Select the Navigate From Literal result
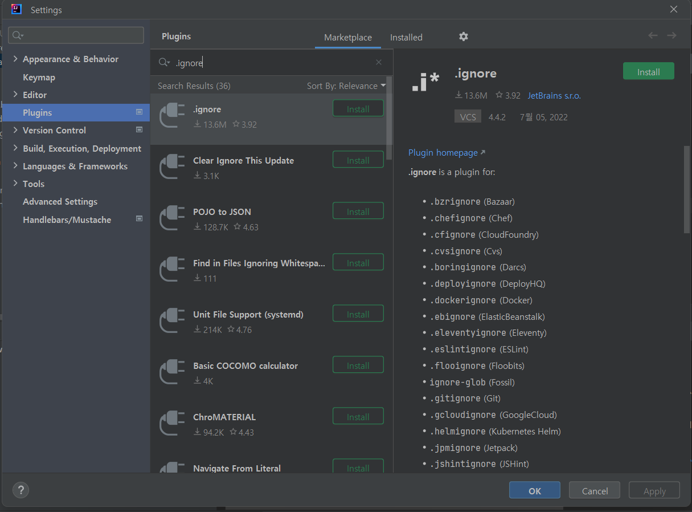Viewport: 692px width, 512px height. click(x=271, y=464)
